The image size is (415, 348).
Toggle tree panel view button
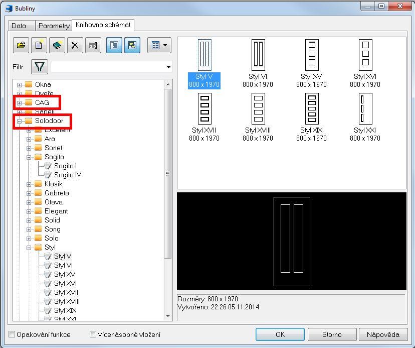tap(114, 45)
